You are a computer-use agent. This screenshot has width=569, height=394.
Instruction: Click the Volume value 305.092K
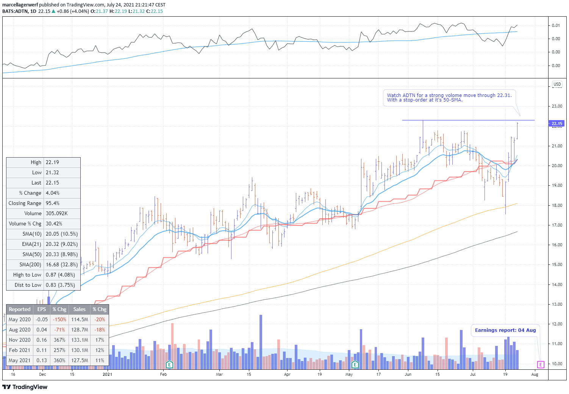[x=57, y=214]
